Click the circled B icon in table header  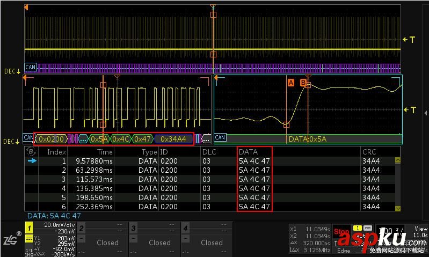click(x=31, y=152)
